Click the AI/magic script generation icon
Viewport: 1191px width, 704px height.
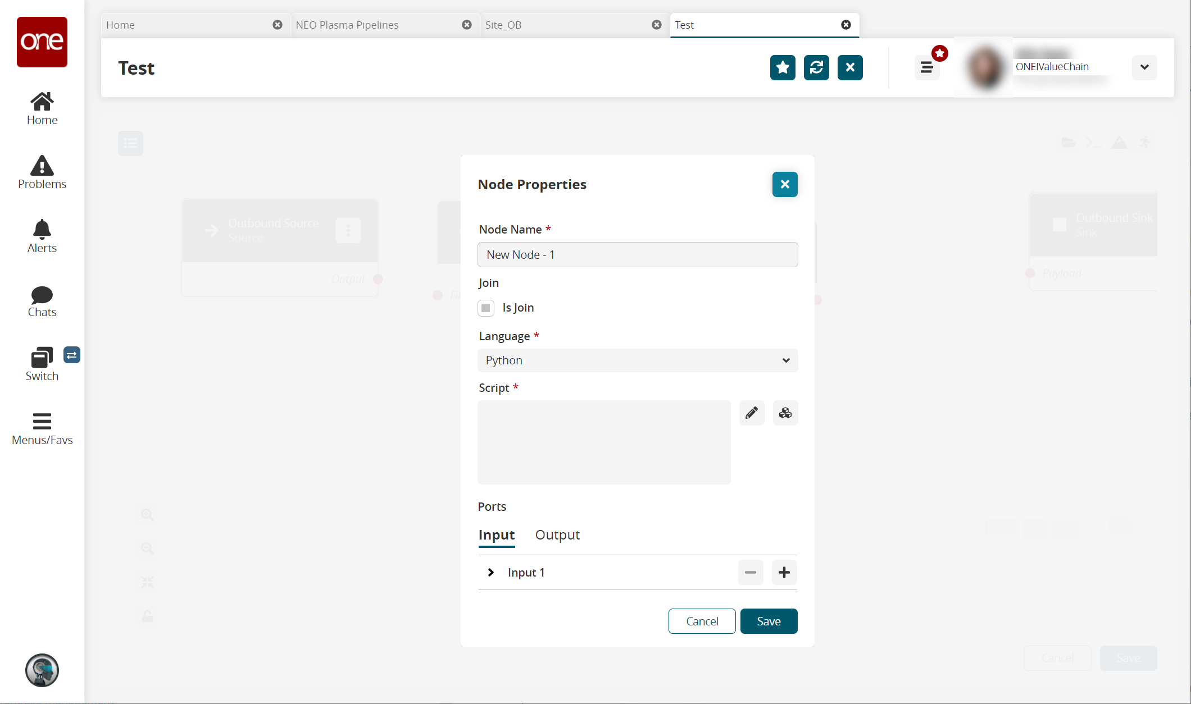click(x=784, y=412)
